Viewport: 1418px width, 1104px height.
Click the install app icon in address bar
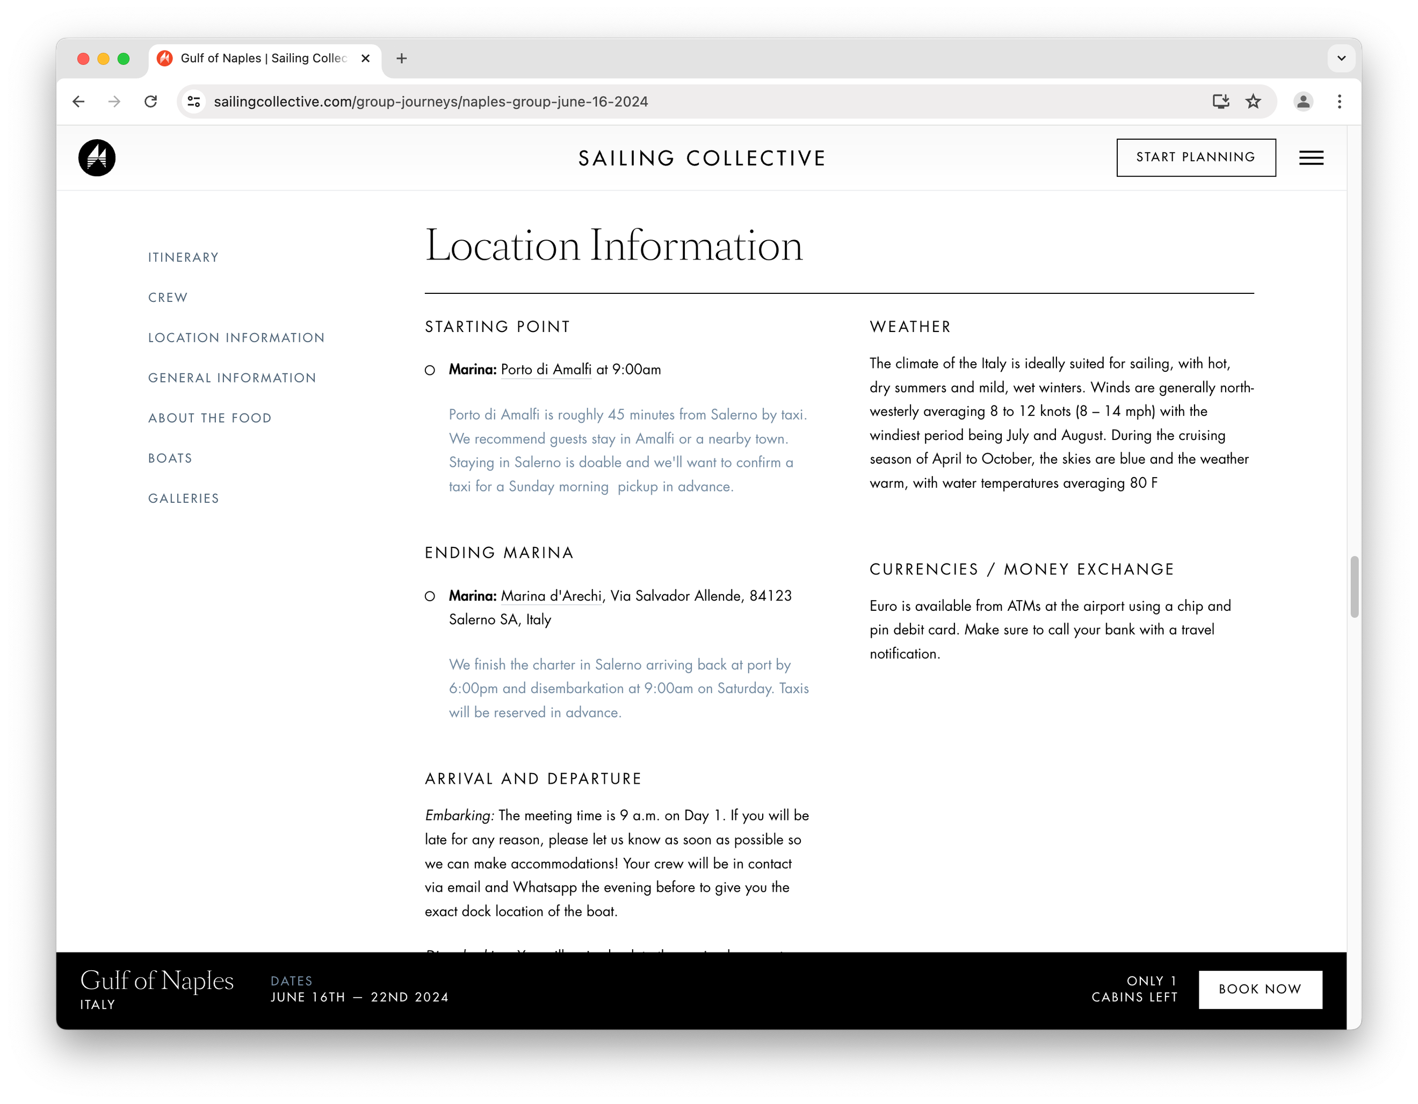[1221, 102]
